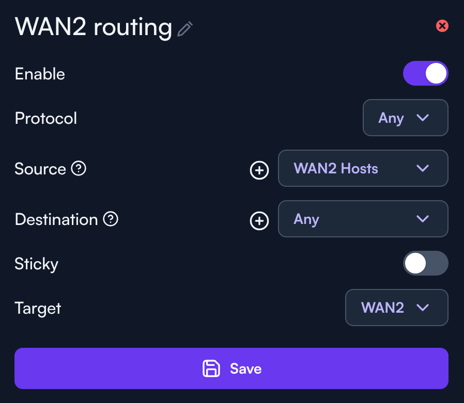The width and height of the screenshot is (464, 403).
Task: Click the Protocol label text
Action: click(46, 118)
